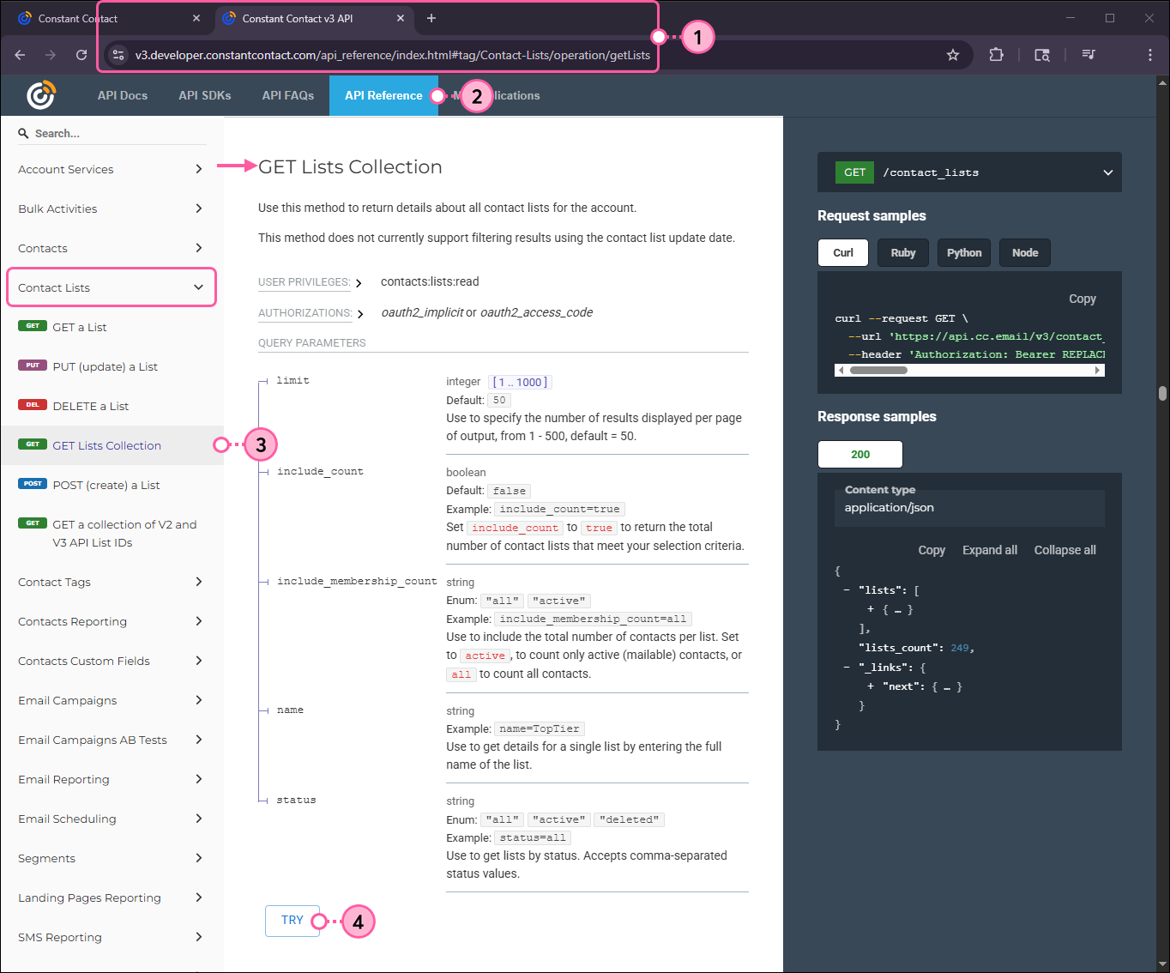Click the search magnifier icon in sidebar
This screenshot has width=1170, height=973.
coord(24,134)
